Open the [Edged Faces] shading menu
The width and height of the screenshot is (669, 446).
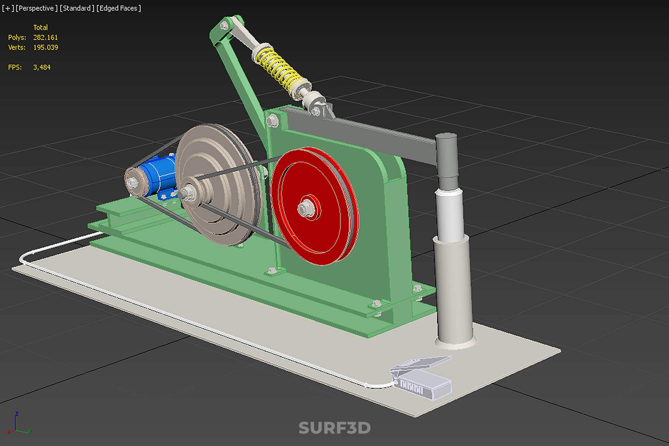point(119,8)
